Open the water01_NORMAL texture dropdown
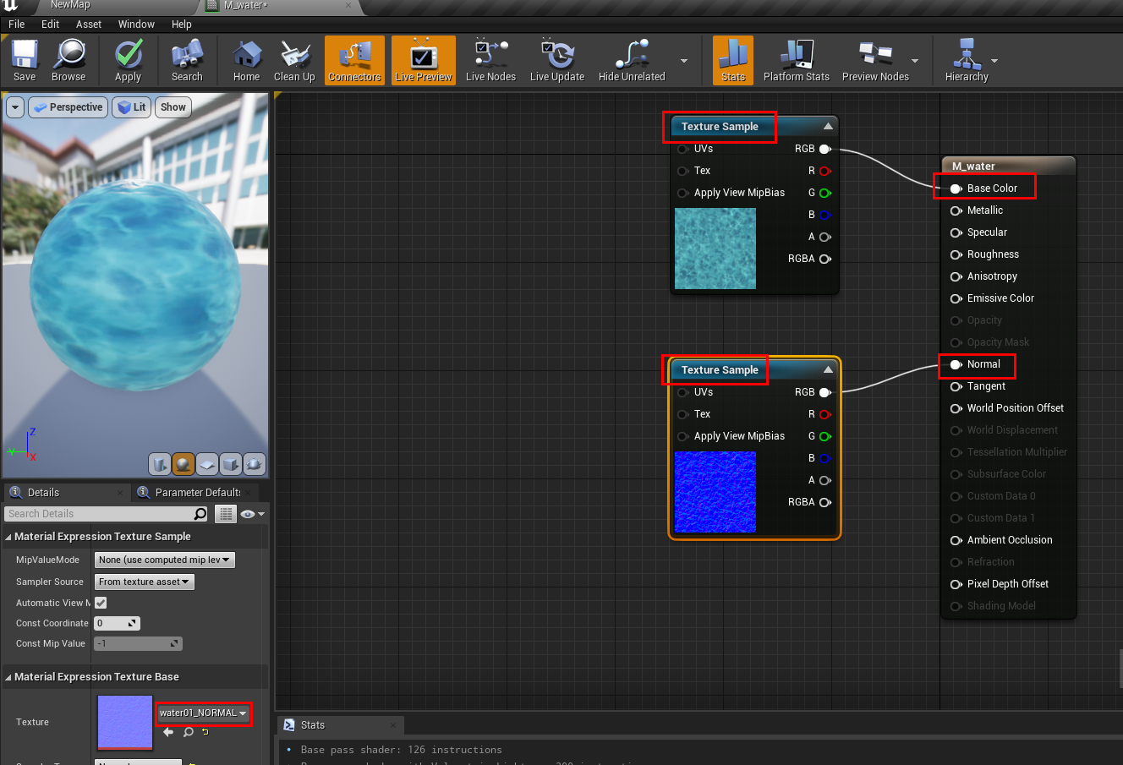This screenshot has height=765, width=1123. pyautogui.click(x=203, y=713)
